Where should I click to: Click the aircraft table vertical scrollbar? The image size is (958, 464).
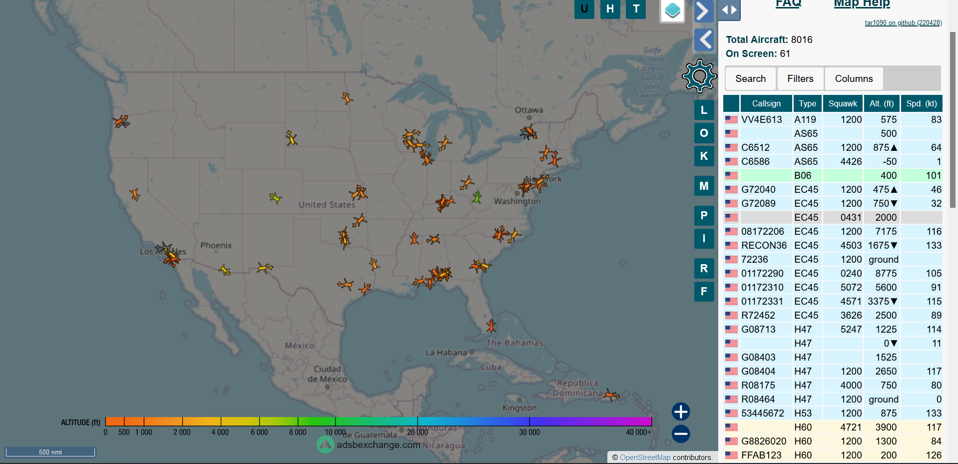[953, 120]
